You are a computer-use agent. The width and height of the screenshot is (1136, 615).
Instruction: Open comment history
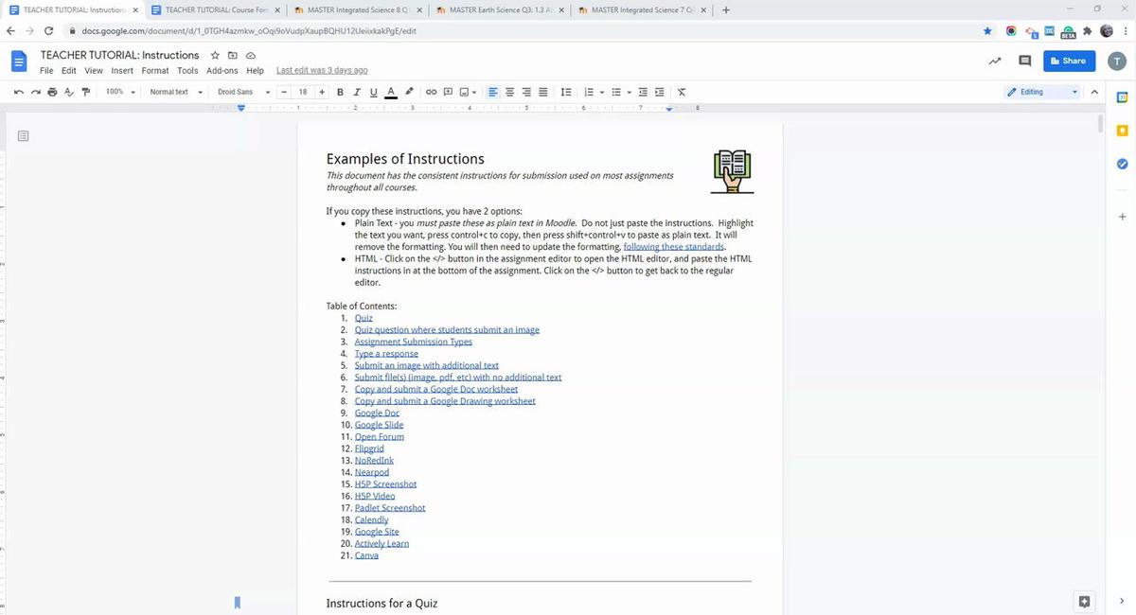point(1024,61)
